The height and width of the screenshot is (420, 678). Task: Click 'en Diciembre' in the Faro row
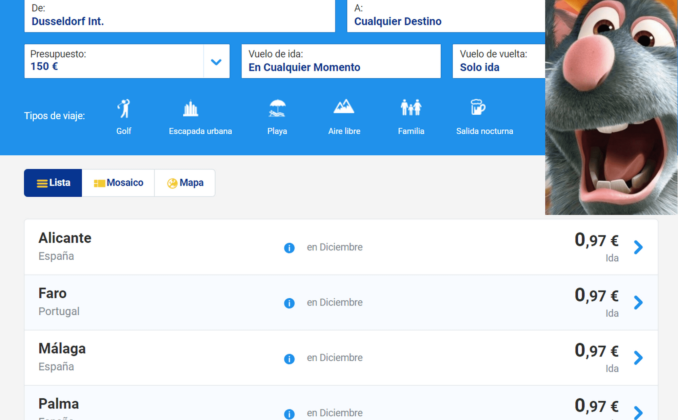click(335, 302)
